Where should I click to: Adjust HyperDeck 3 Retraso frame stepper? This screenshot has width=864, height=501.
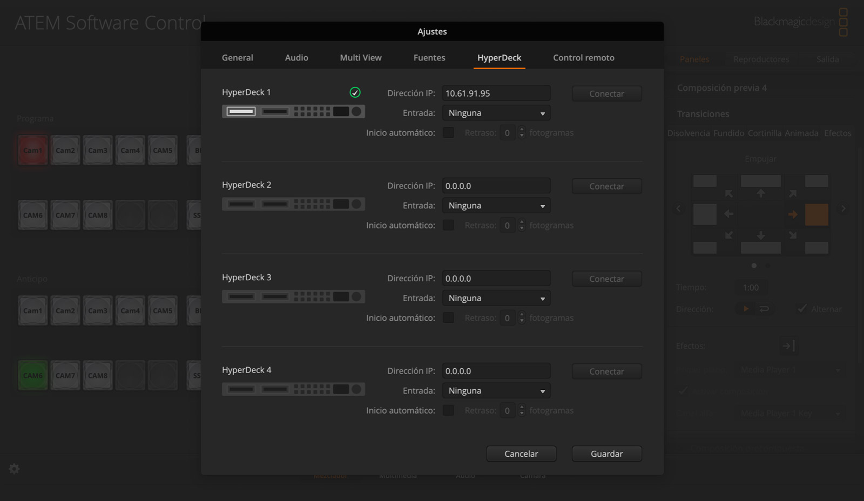click(x=522, y=318)
